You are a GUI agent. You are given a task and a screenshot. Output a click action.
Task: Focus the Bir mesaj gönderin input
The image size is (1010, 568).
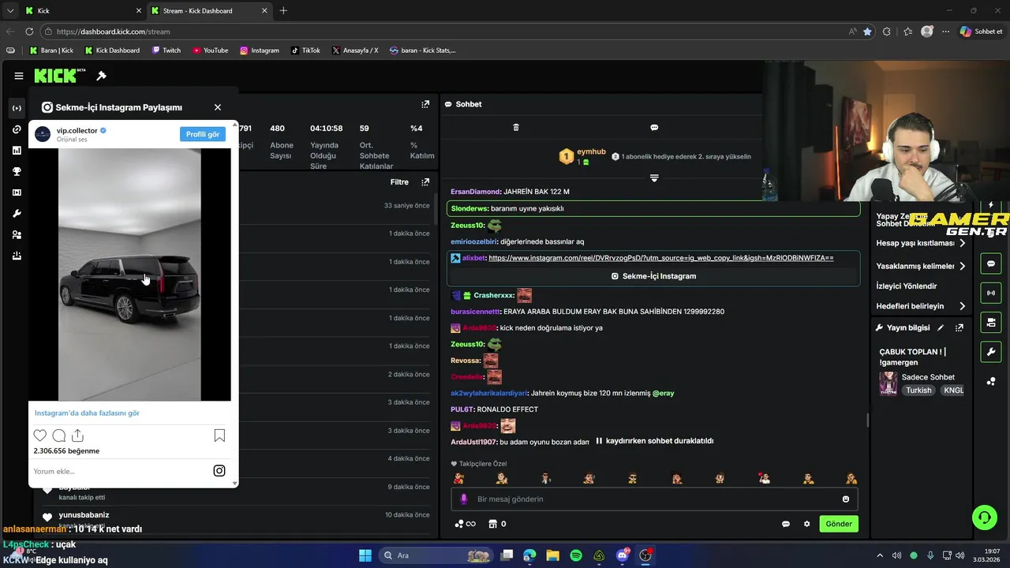[x=654, y=499]
